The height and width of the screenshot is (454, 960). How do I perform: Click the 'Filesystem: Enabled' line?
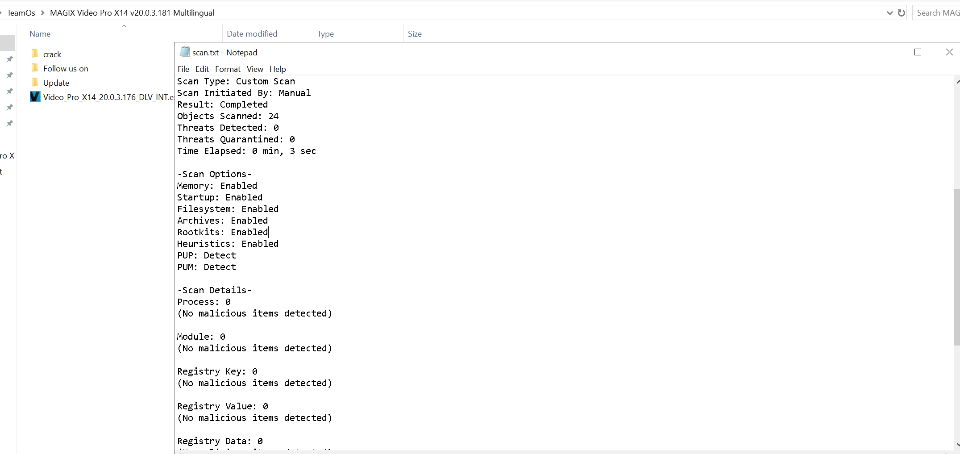pos(228,209)
